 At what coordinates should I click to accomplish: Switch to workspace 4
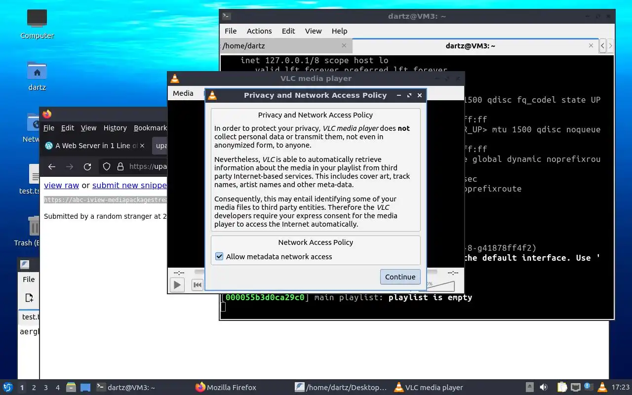pos(57,388)
